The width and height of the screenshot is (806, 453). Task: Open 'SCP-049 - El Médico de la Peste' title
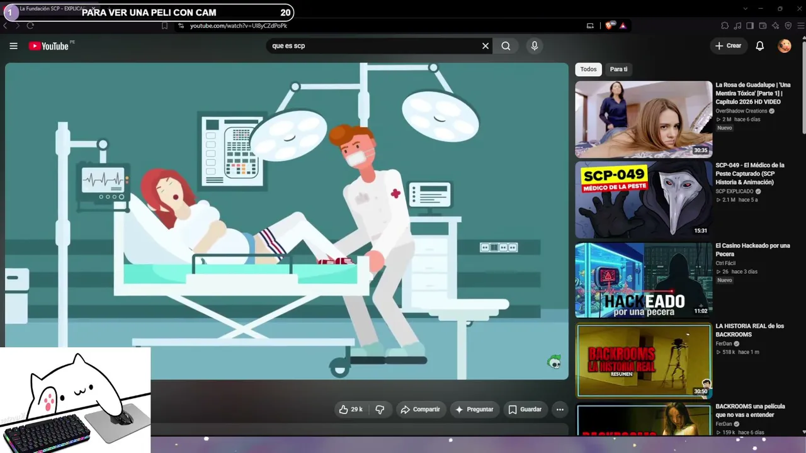click(750, 174)
